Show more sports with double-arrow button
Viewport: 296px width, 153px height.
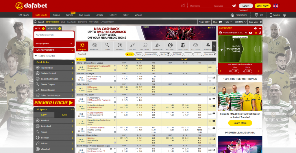[x=214, y=46]
